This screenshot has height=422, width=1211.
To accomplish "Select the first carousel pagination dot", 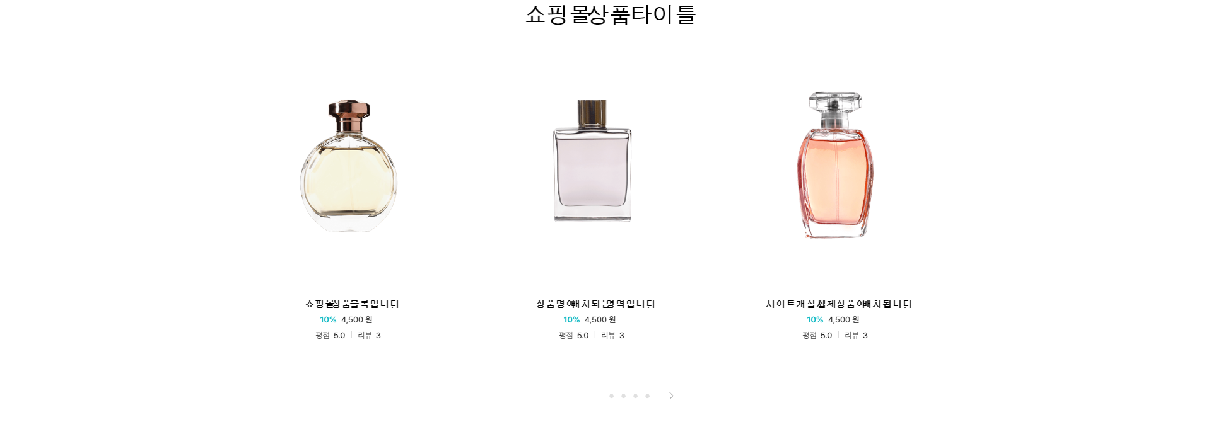I will click(x=611, y=396).
